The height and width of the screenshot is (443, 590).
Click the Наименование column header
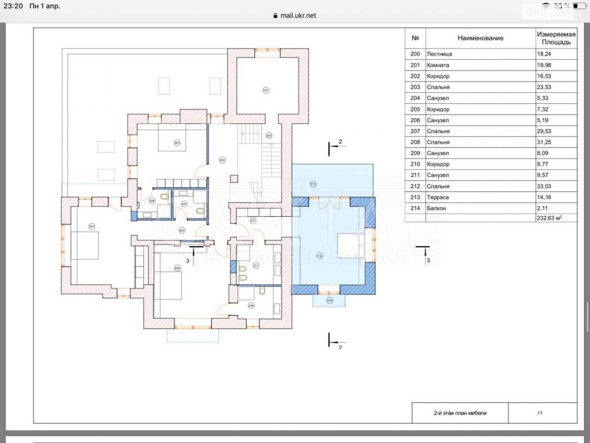click(480, 38)
